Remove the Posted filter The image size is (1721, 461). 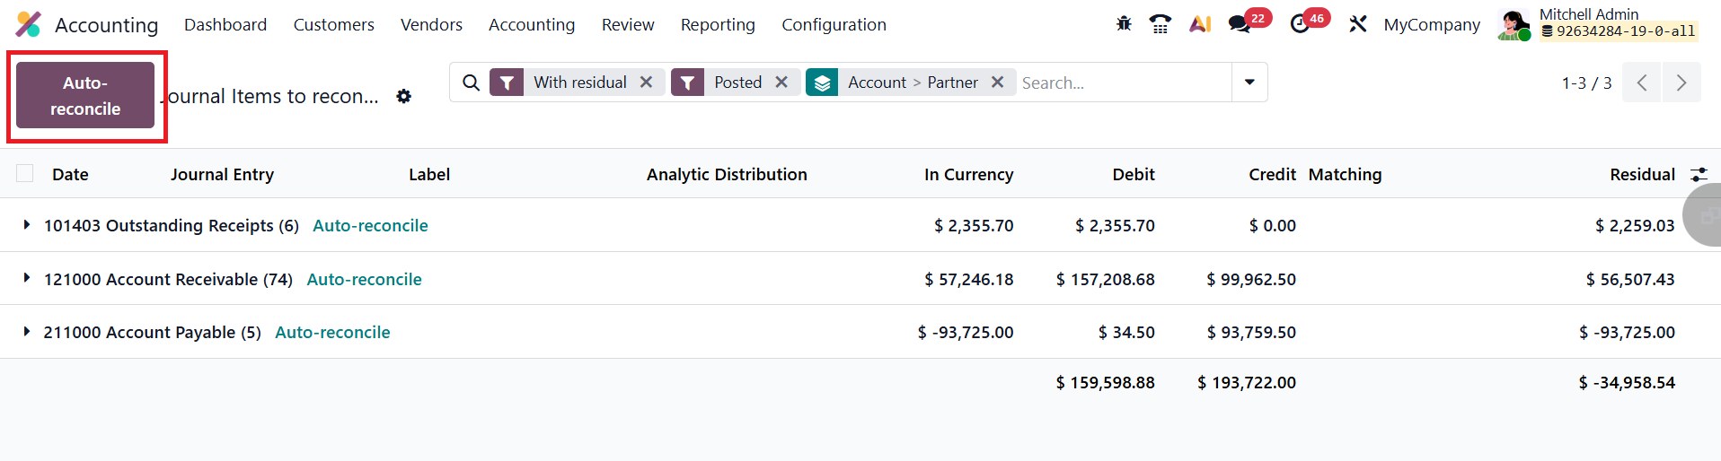(x=781, y=83)
